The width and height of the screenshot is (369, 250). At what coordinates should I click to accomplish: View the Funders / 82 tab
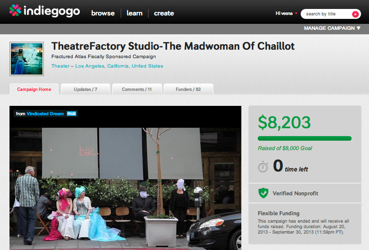point(188,89)
